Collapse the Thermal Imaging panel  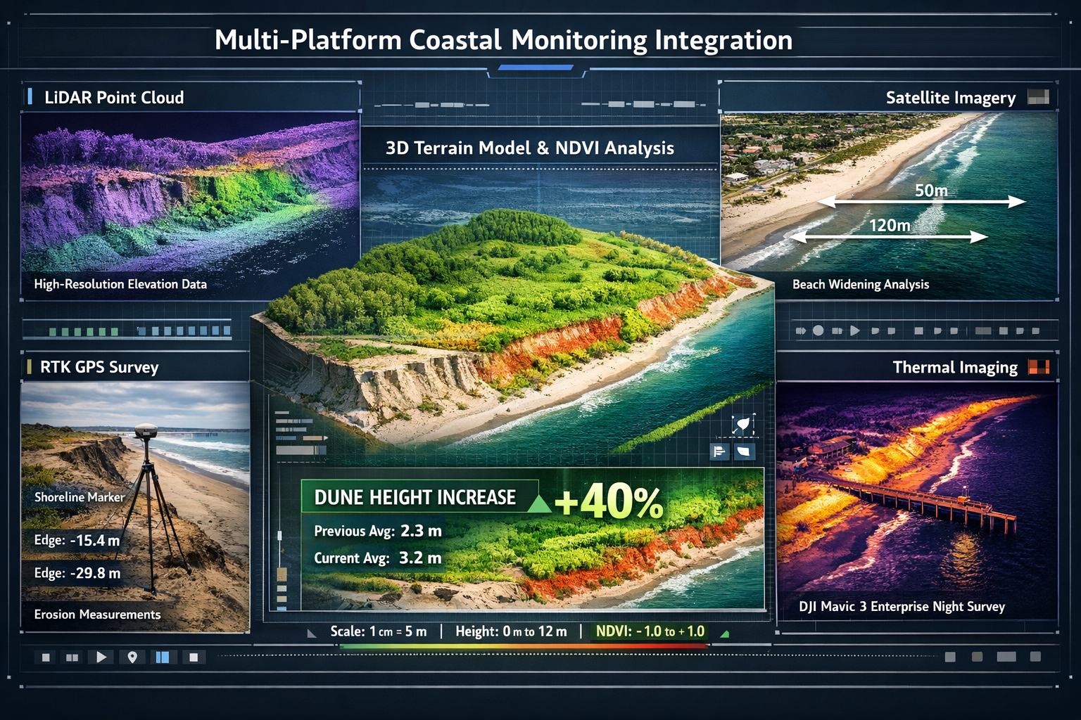click(954, 366)
